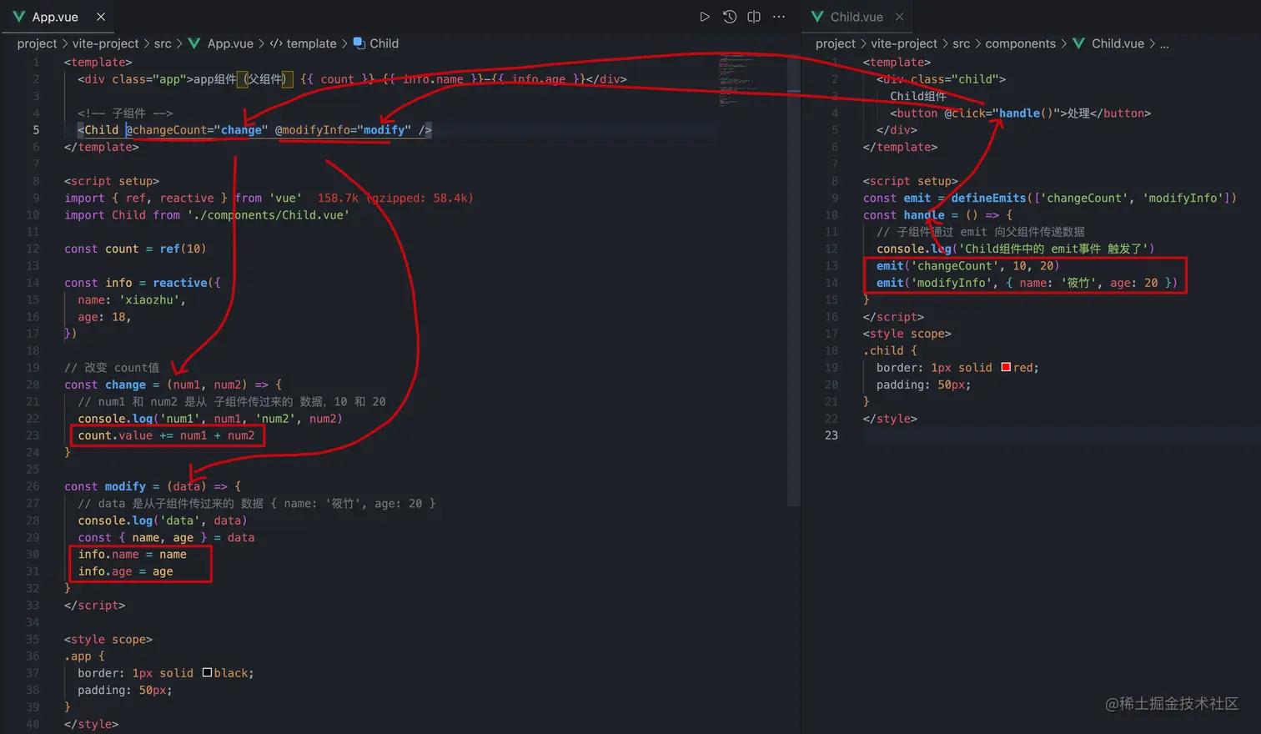Click the red color swatch in Child.vue
1261x734 pixels.
[x=1006, y=367]
